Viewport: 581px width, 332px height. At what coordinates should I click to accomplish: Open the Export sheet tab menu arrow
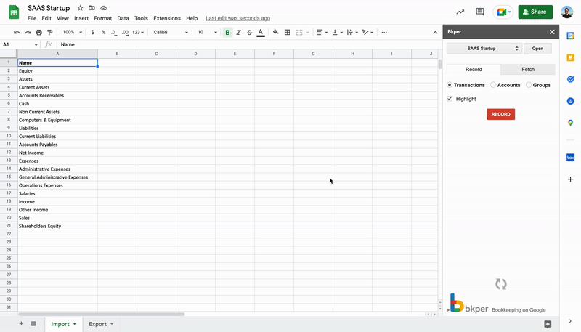(x=112, y=324)
